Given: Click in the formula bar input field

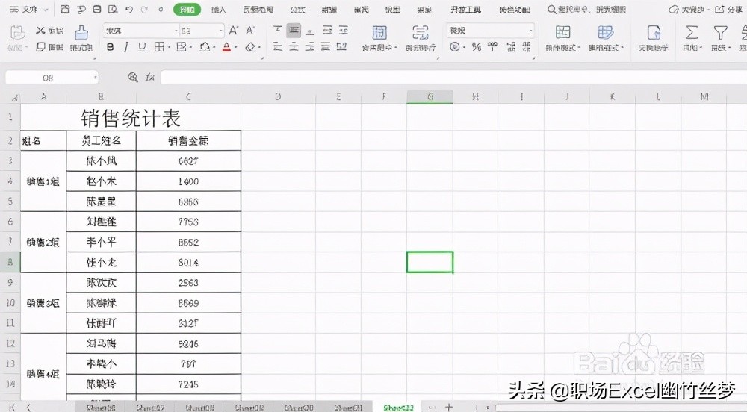Looking at the screenshot, I should [x=453, y=77].
